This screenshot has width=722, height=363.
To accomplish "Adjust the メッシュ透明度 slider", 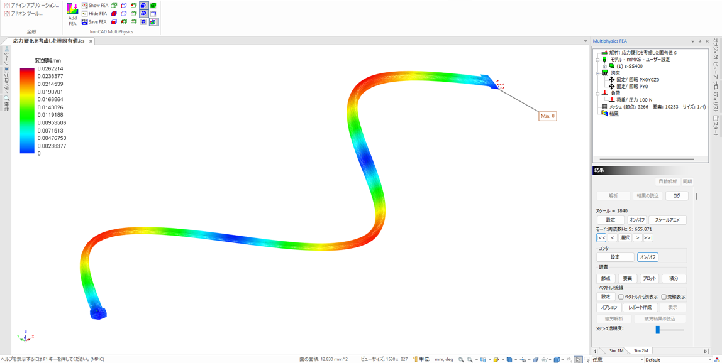I will pyautogui.click(x=657, y=330).
